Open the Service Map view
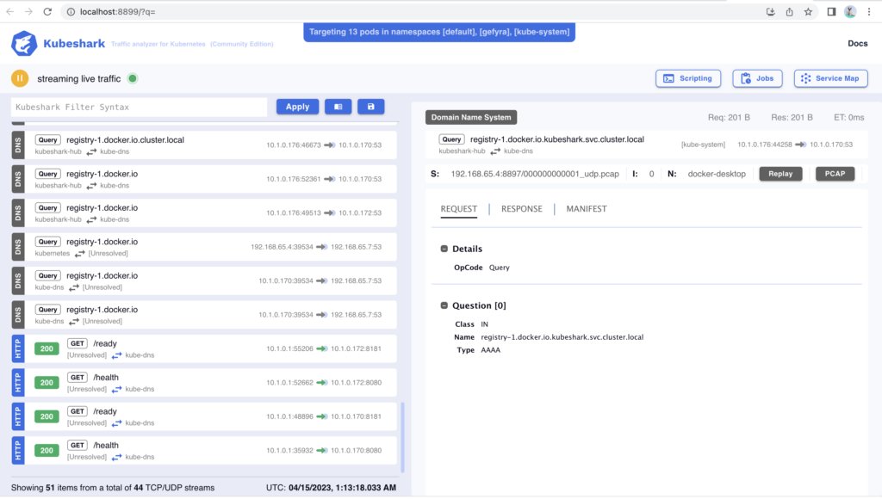This screenshot has height=499, width=882. click(830, 78)
